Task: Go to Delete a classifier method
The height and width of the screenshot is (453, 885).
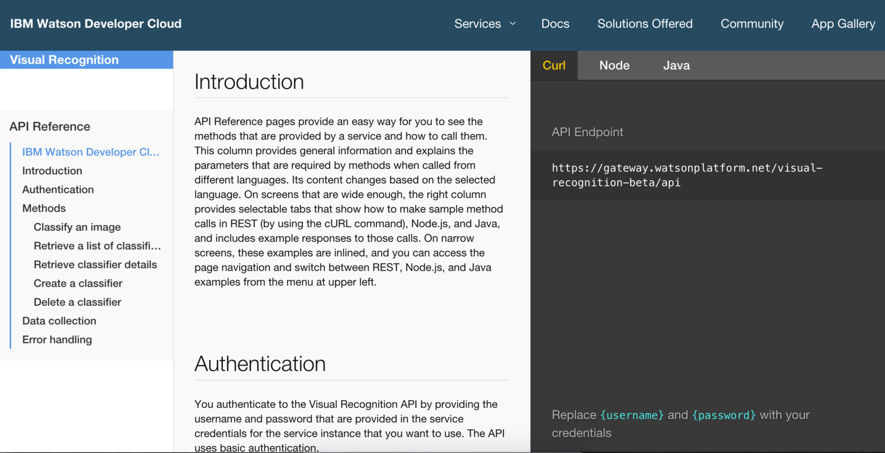Action: coord(77,302)
